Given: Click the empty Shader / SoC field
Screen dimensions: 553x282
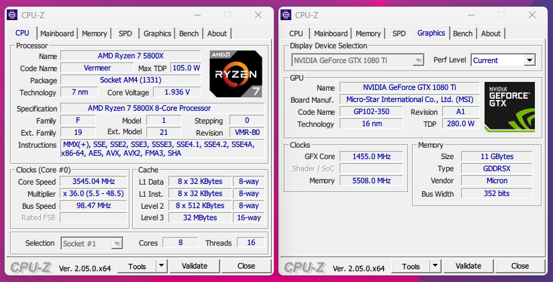Looking at the screenshot, I should [x=371, y=169].
